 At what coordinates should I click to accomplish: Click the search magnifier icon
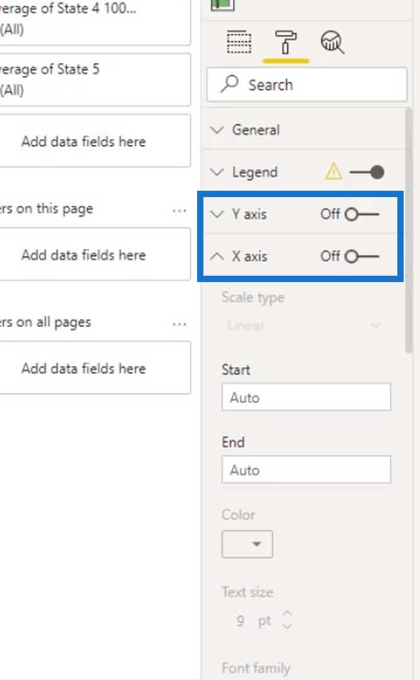pyautogui.click(x=229, y=84)
